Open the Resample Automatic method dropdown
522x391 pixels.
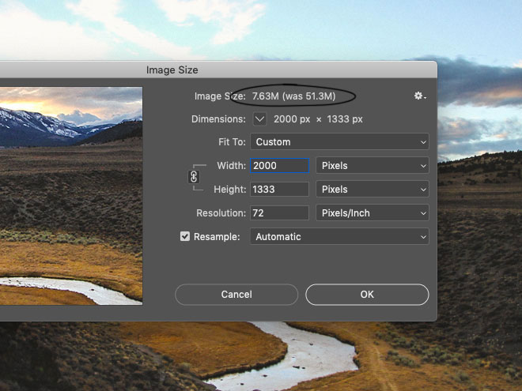(x=339, y=236)
